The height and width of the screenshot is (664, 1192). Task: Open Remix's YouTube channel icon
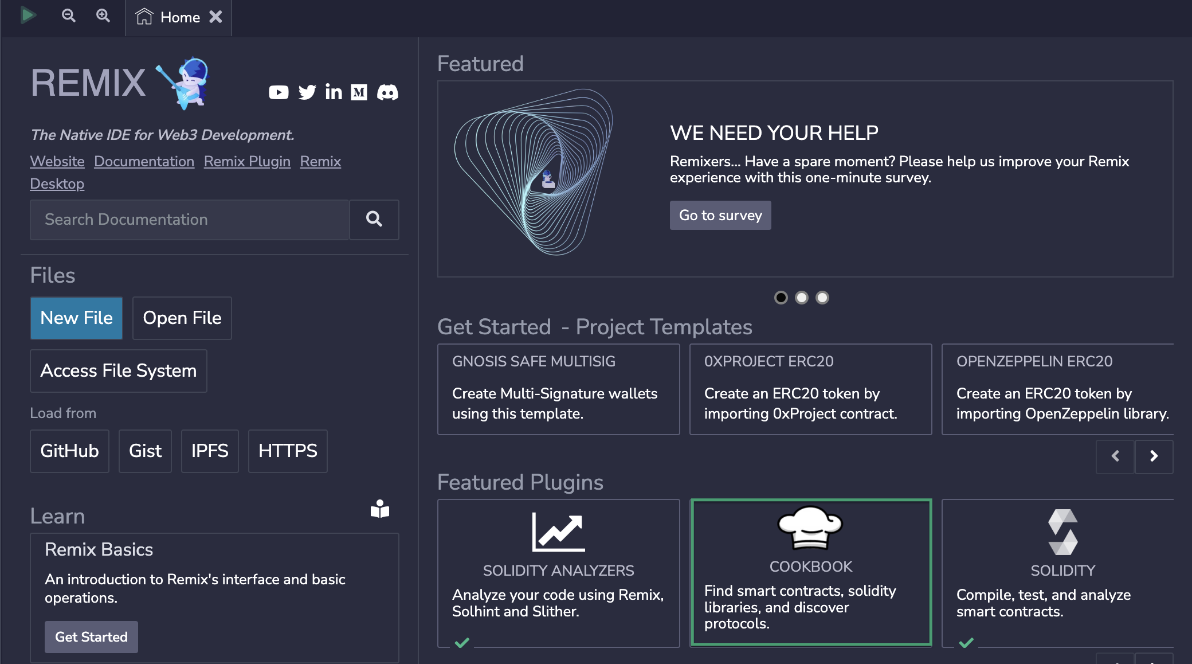click(279, 92)
